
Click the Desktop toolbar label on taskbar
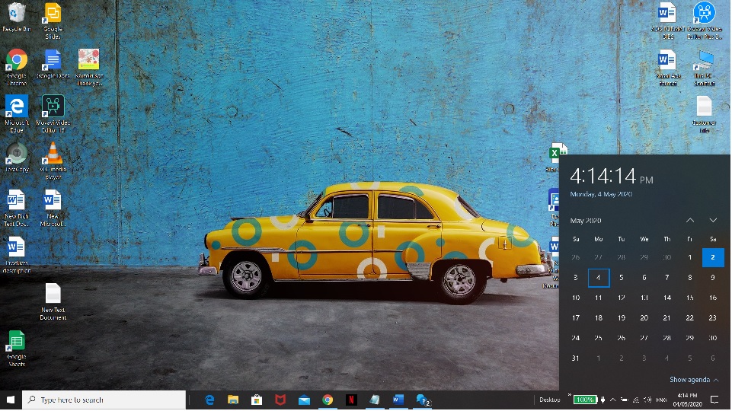point(550,400)
